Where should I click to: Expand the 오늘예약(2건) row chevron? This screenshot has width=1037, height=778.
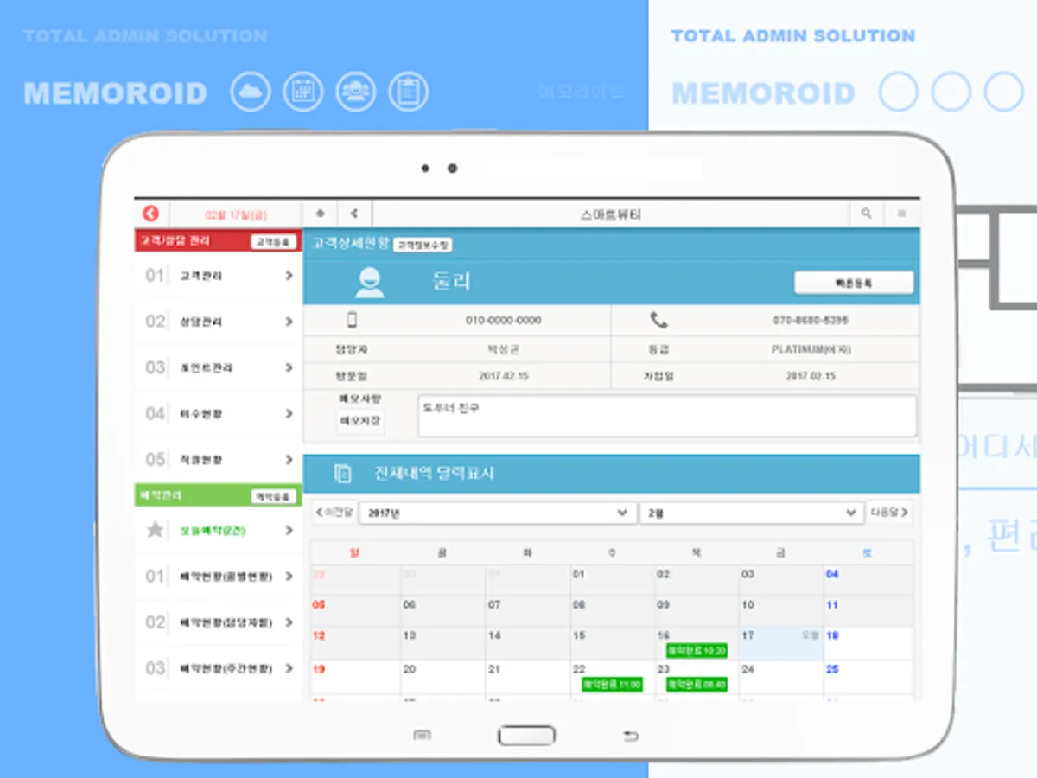click(x=289, y=530)
